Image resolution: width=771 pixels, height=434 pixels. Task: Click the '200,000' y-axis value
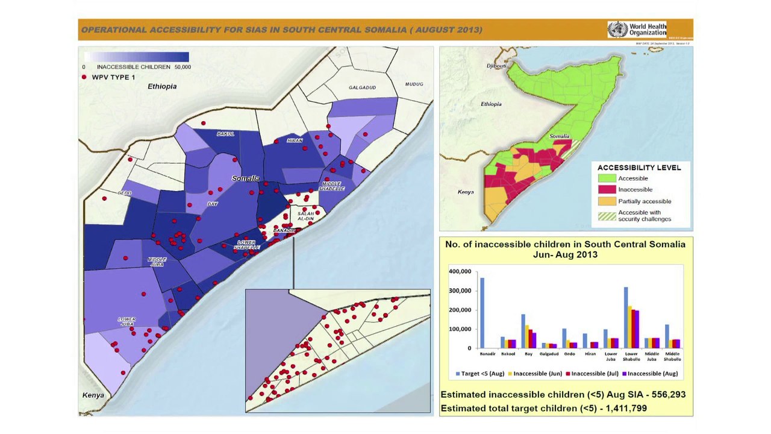click(460, 310)
